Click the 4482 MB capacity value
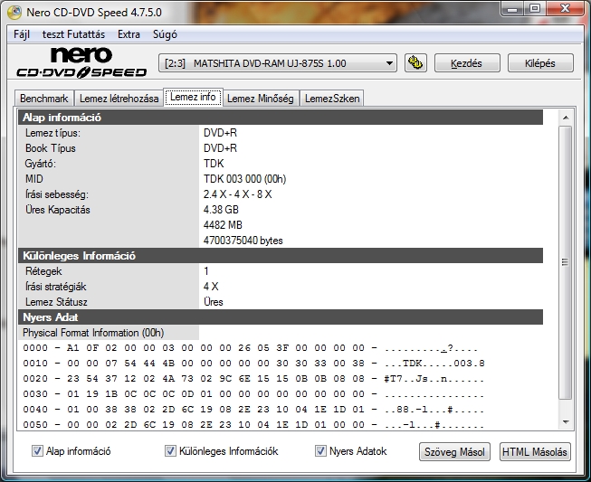Image resolution: width=591 pixels, height=482 pixels. point(223,225)
